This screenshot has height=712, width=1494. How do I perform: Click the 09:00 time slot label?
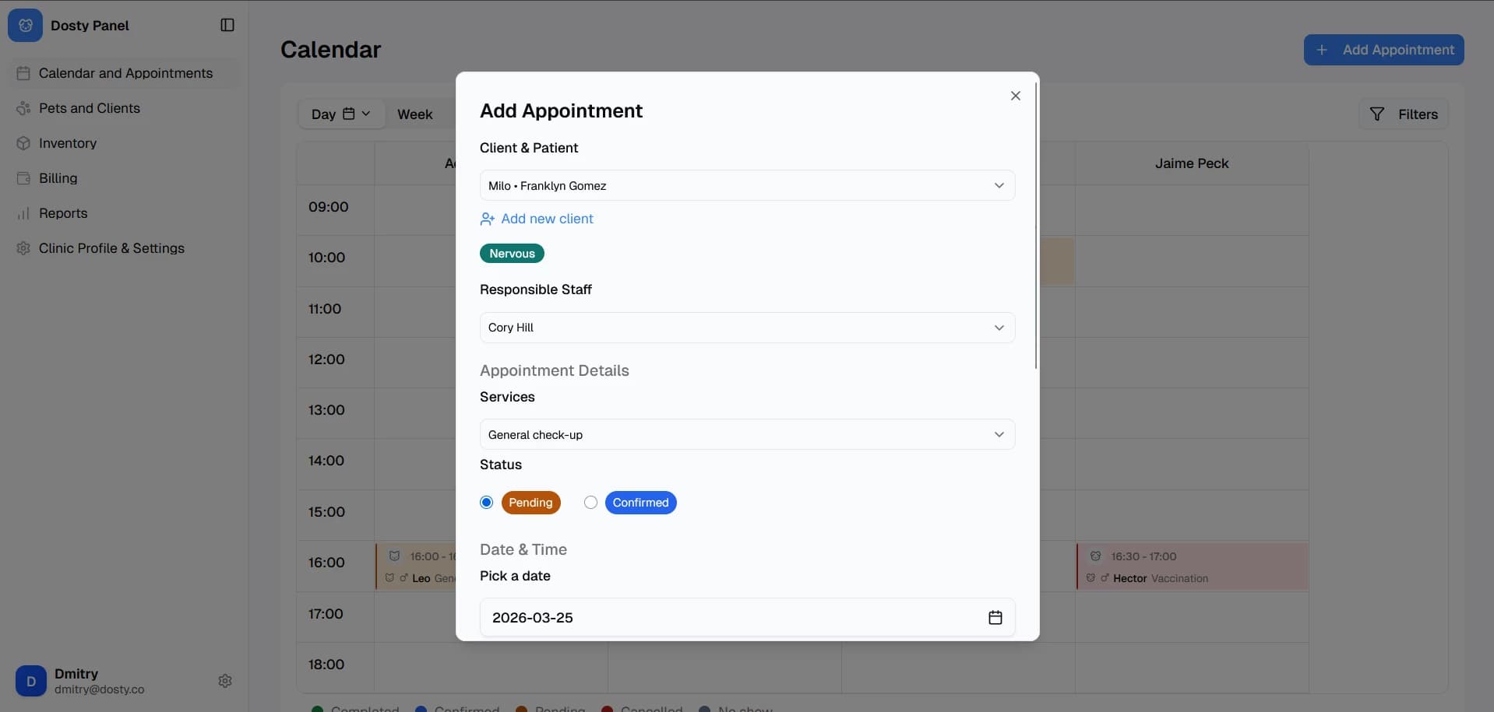click(x=328, y=207)
